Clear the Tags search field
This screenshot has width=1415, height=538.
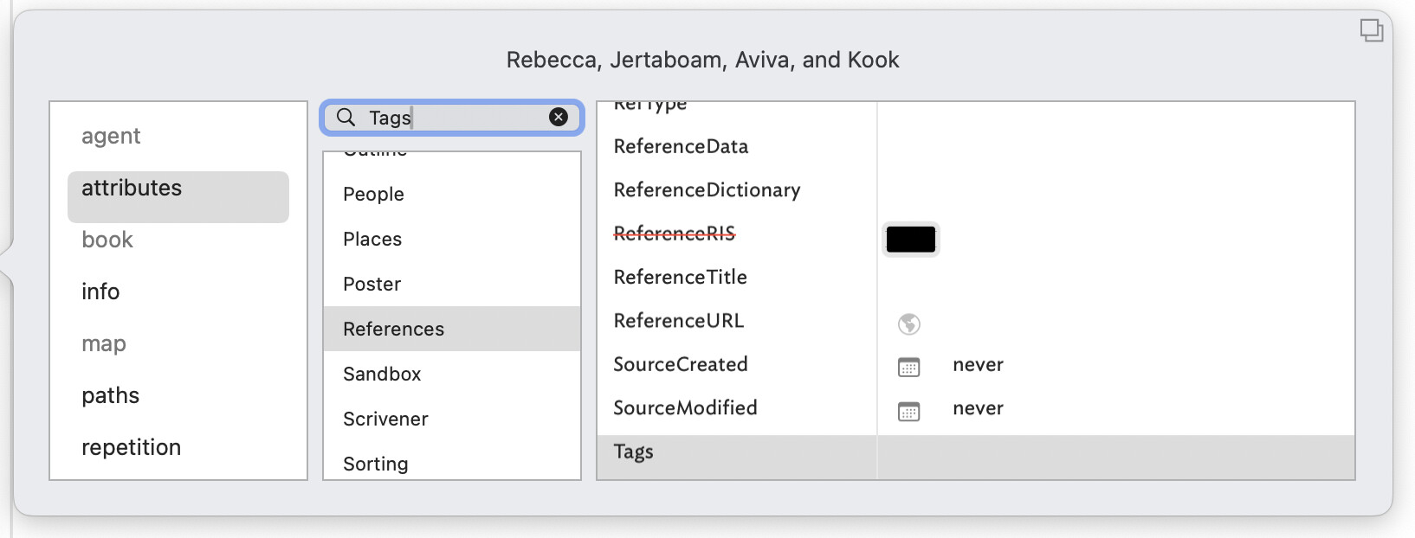click(559, 118)
